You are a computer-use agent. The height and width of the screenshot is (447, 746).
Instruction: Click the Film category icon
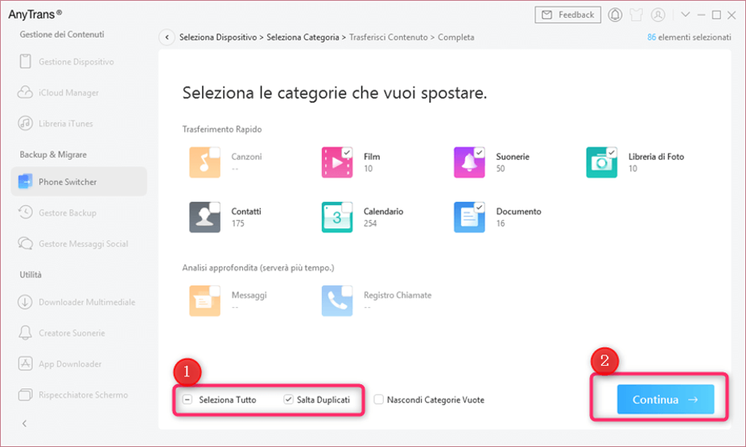pyautogui.click(x=337, y=162)
